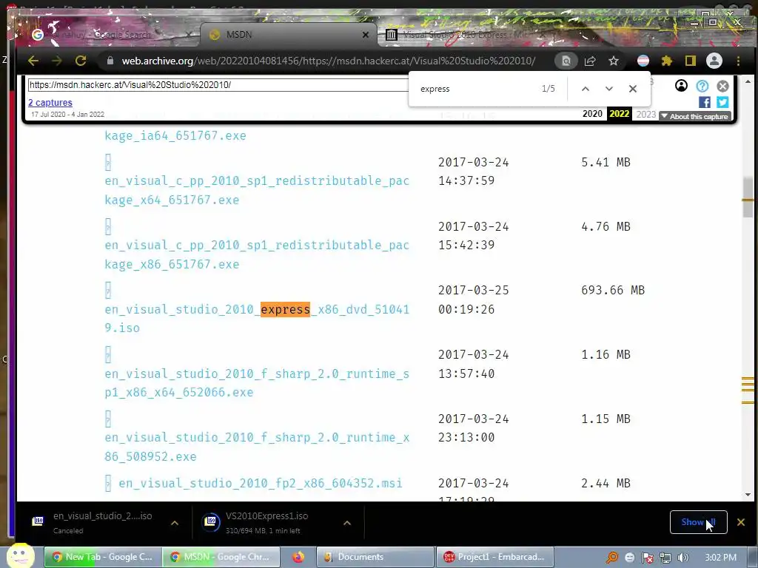Open Documents folder from the taskbar
Viewport: 758px width, 568px height.
pyautogui.click(x=375, y=557)
